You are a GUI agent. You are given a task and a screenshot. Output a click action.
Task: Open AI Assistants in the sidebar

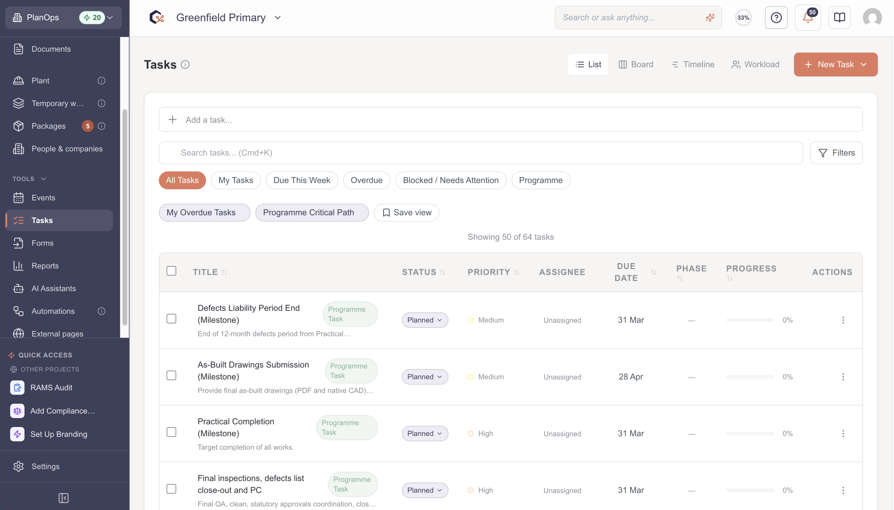pos(59,289)
